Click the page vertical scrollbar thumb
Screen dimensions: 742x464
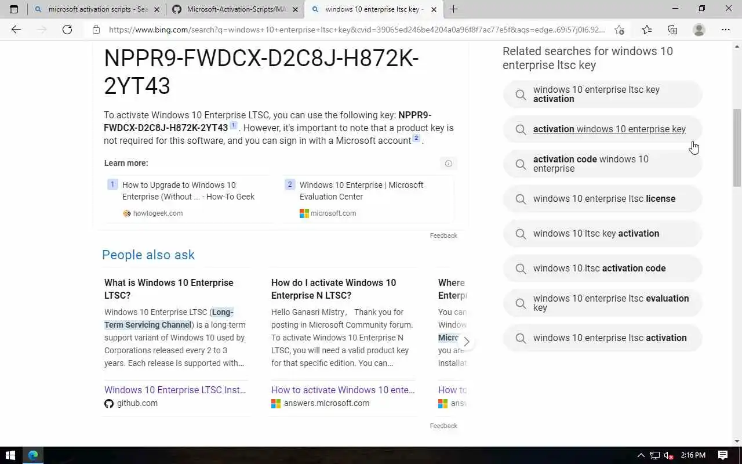pos(737,148)
